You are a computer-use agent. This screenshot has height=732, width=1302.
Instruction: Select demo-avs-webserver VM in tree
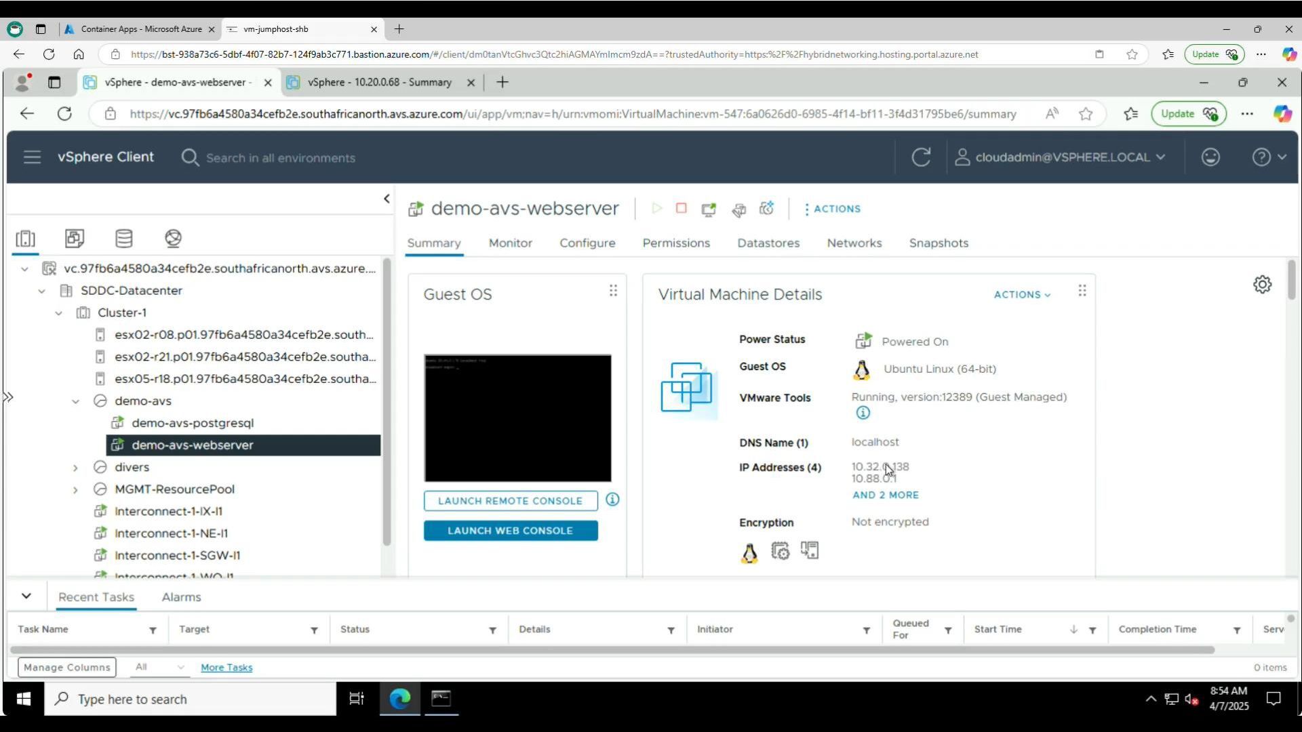coord(243,445)
